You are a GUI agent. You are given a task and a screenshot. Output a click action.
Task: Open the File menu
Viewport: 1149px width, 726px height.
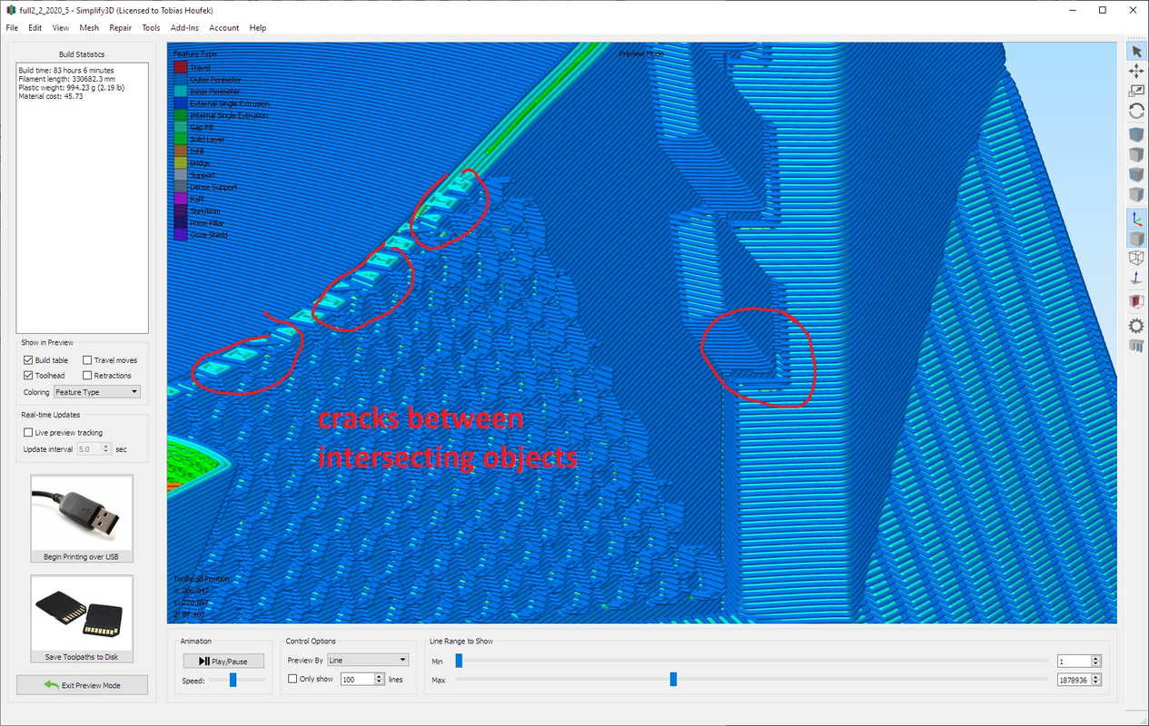tap(12, 28)
